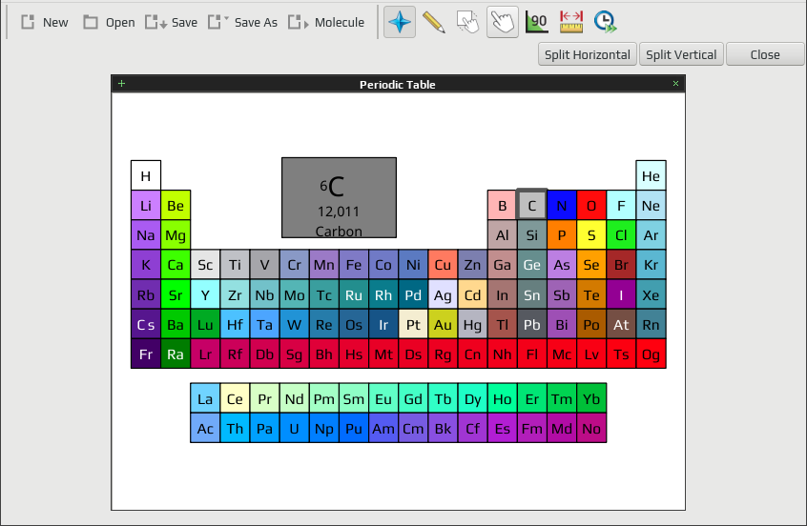Select the Draw pencil tool

(x=433, y=22)
